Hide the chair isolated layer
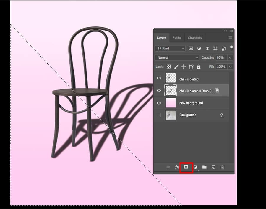Screen dimensions: 266x209 click(159, 78)
